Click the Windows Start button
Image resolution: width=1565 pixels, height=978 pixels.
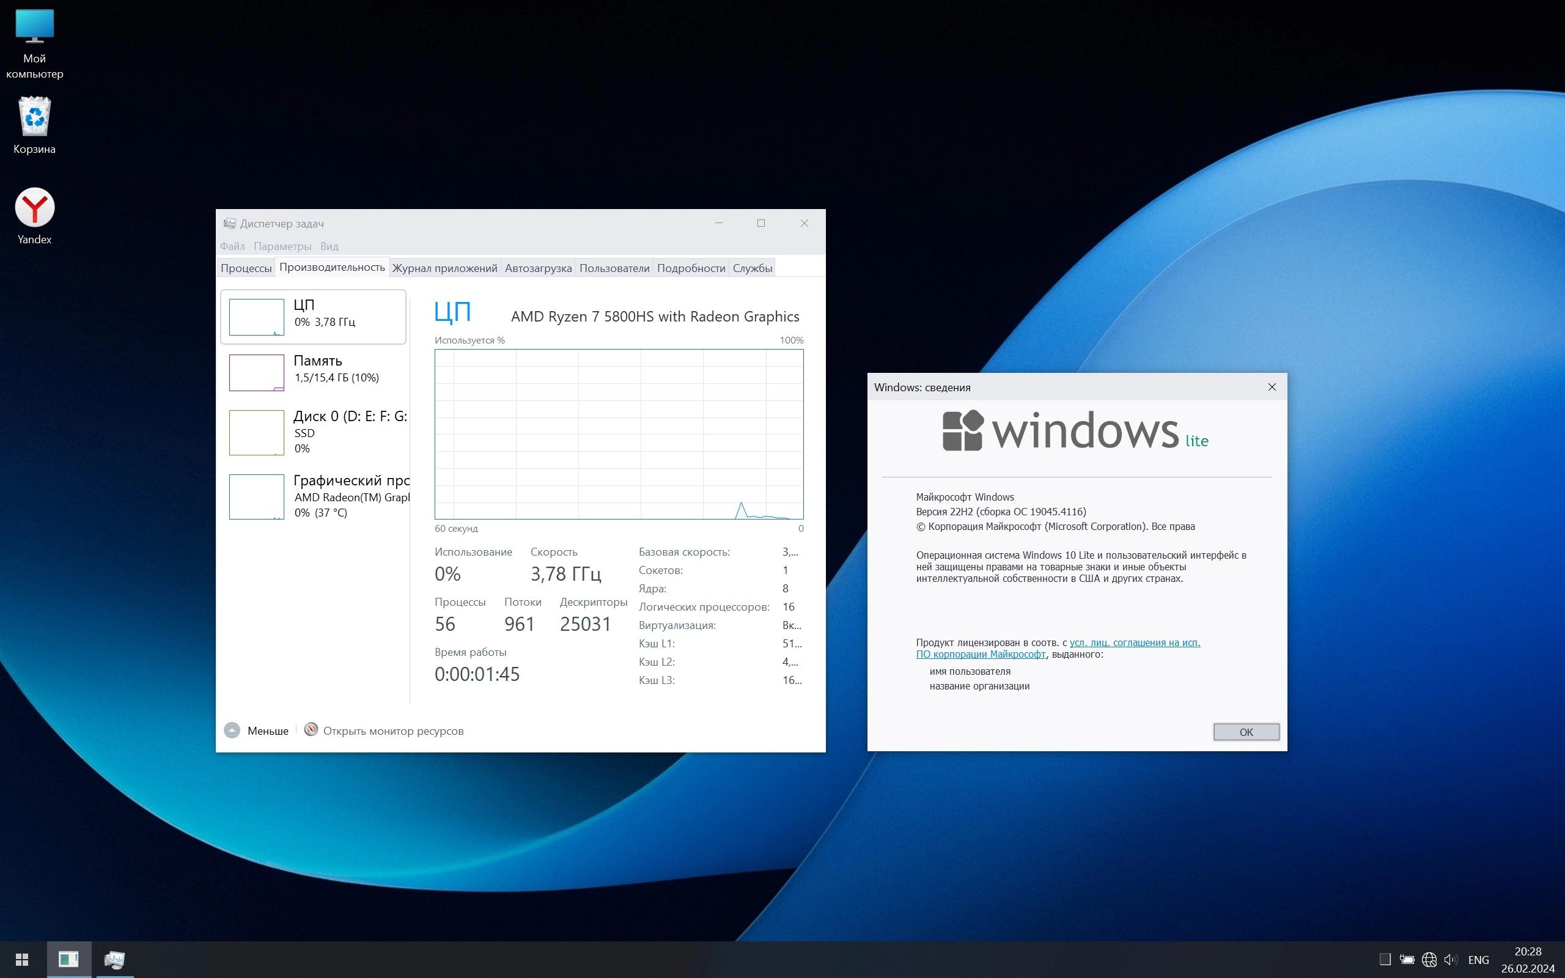click(x=22, y=959)
